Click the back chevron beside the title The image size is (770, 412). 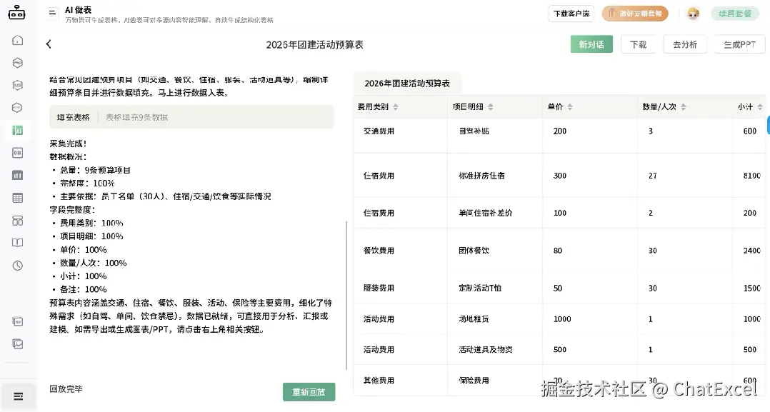[x=48, y=44]
